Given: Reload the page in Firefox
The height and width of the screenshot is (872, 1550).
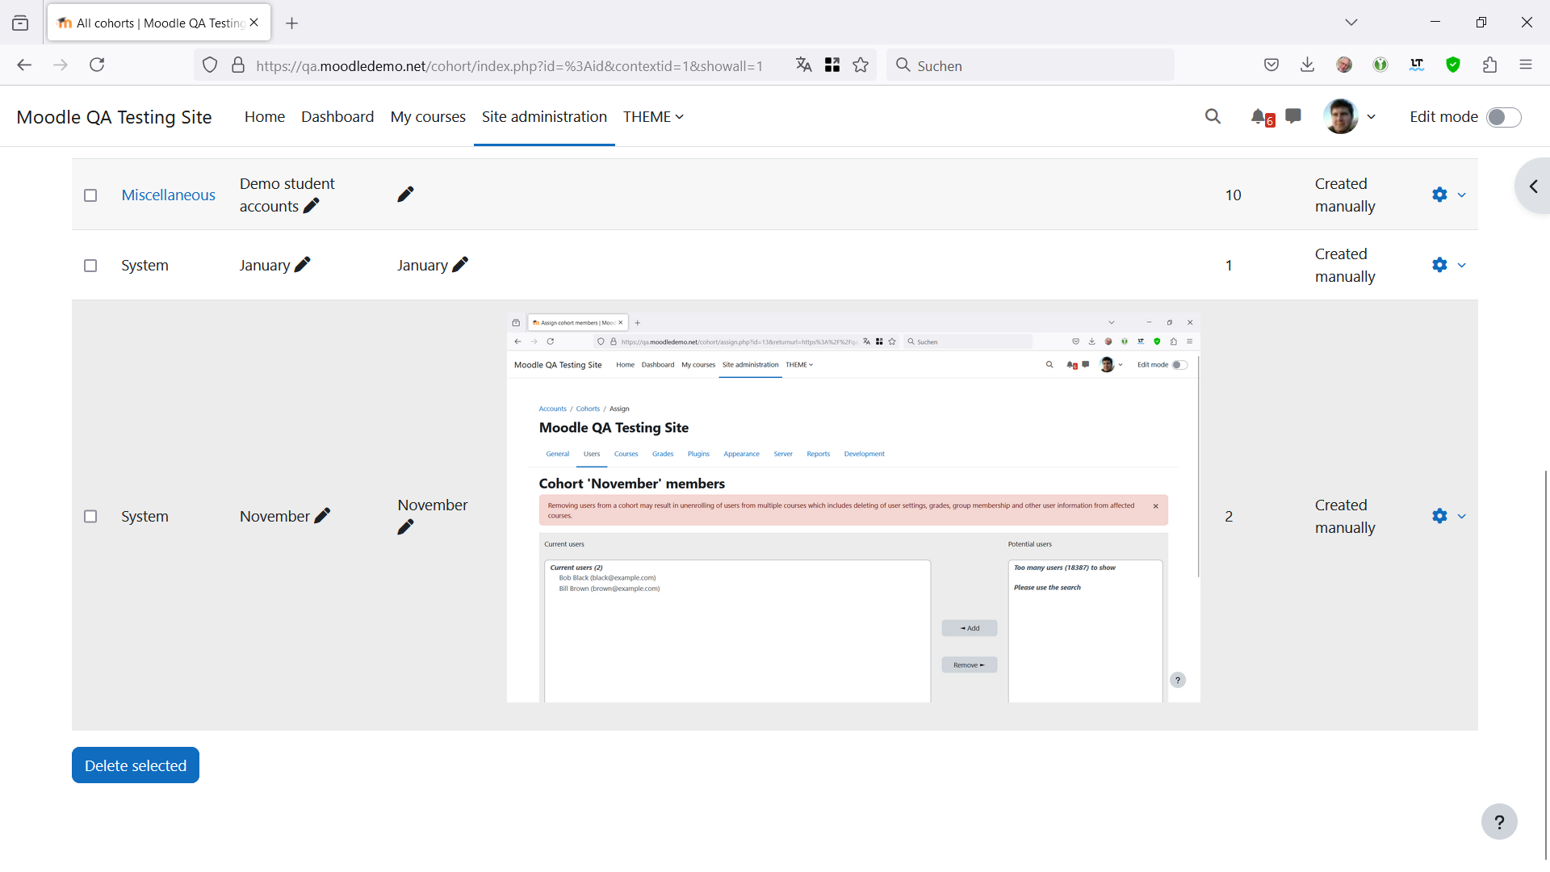Looking at the screenshot, I should (97, 65).
